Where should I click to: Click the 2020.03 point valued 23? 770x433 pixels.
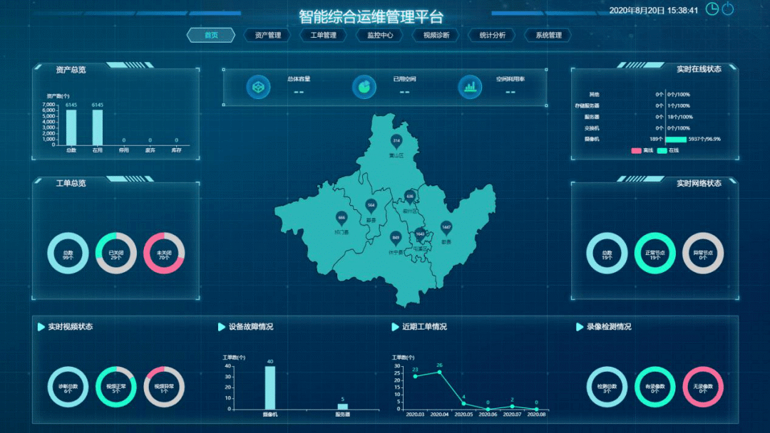tap(416, 376)
